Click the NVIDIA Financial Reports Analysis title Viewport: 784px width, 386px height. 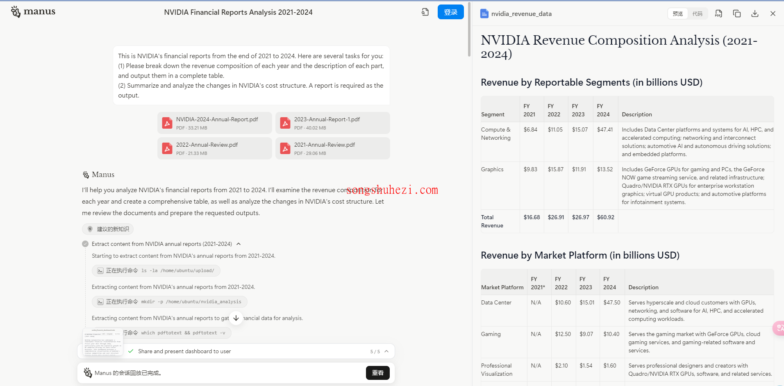click(x=238, y=12)
